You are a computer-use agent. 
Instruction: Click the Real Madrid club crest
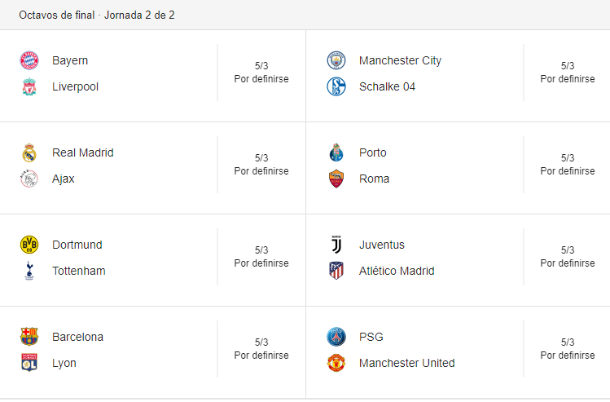pyautogui.click(x=29, y=152)
